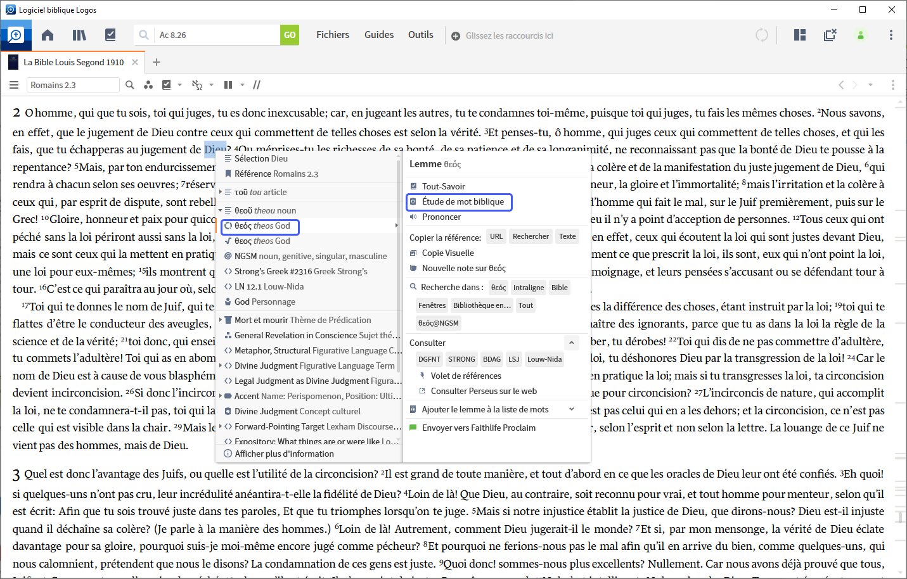Click the Bible book cover tab icon
The width and height of the screenshot is (907, 579).
(13, 62)
